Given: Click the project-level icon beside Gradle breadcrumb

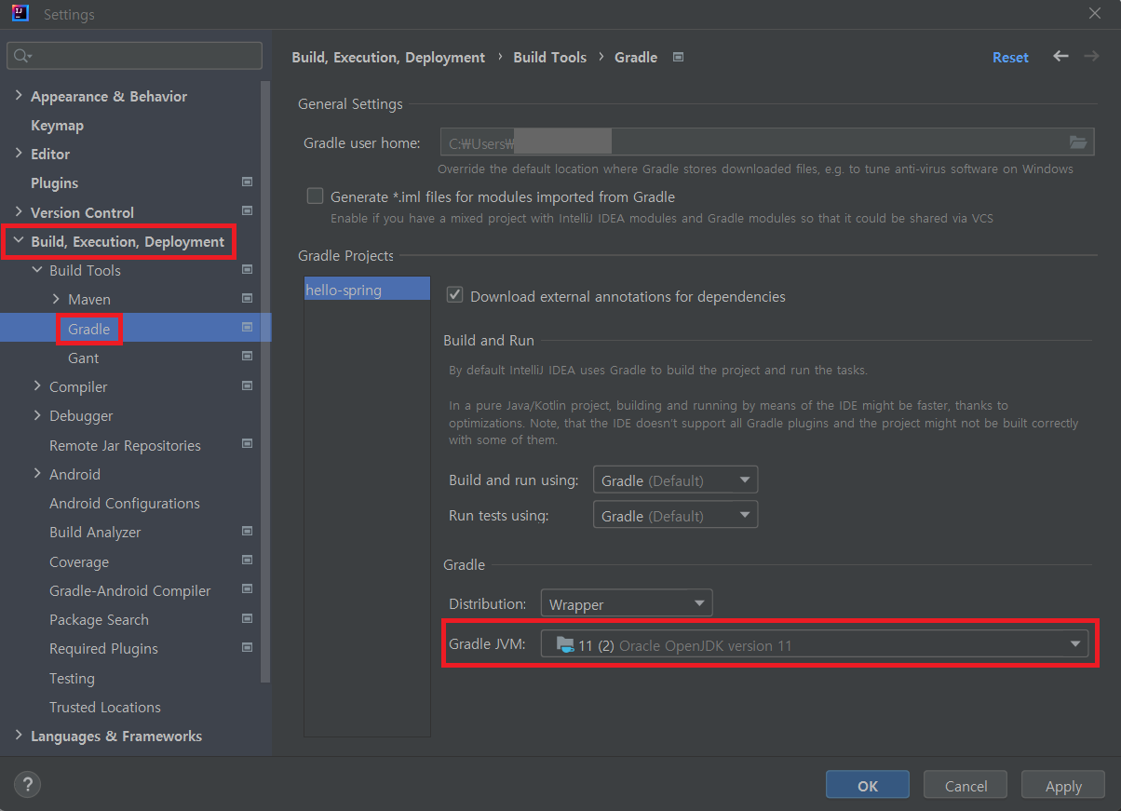Looking at the screenshot, I should coord(678,57).
